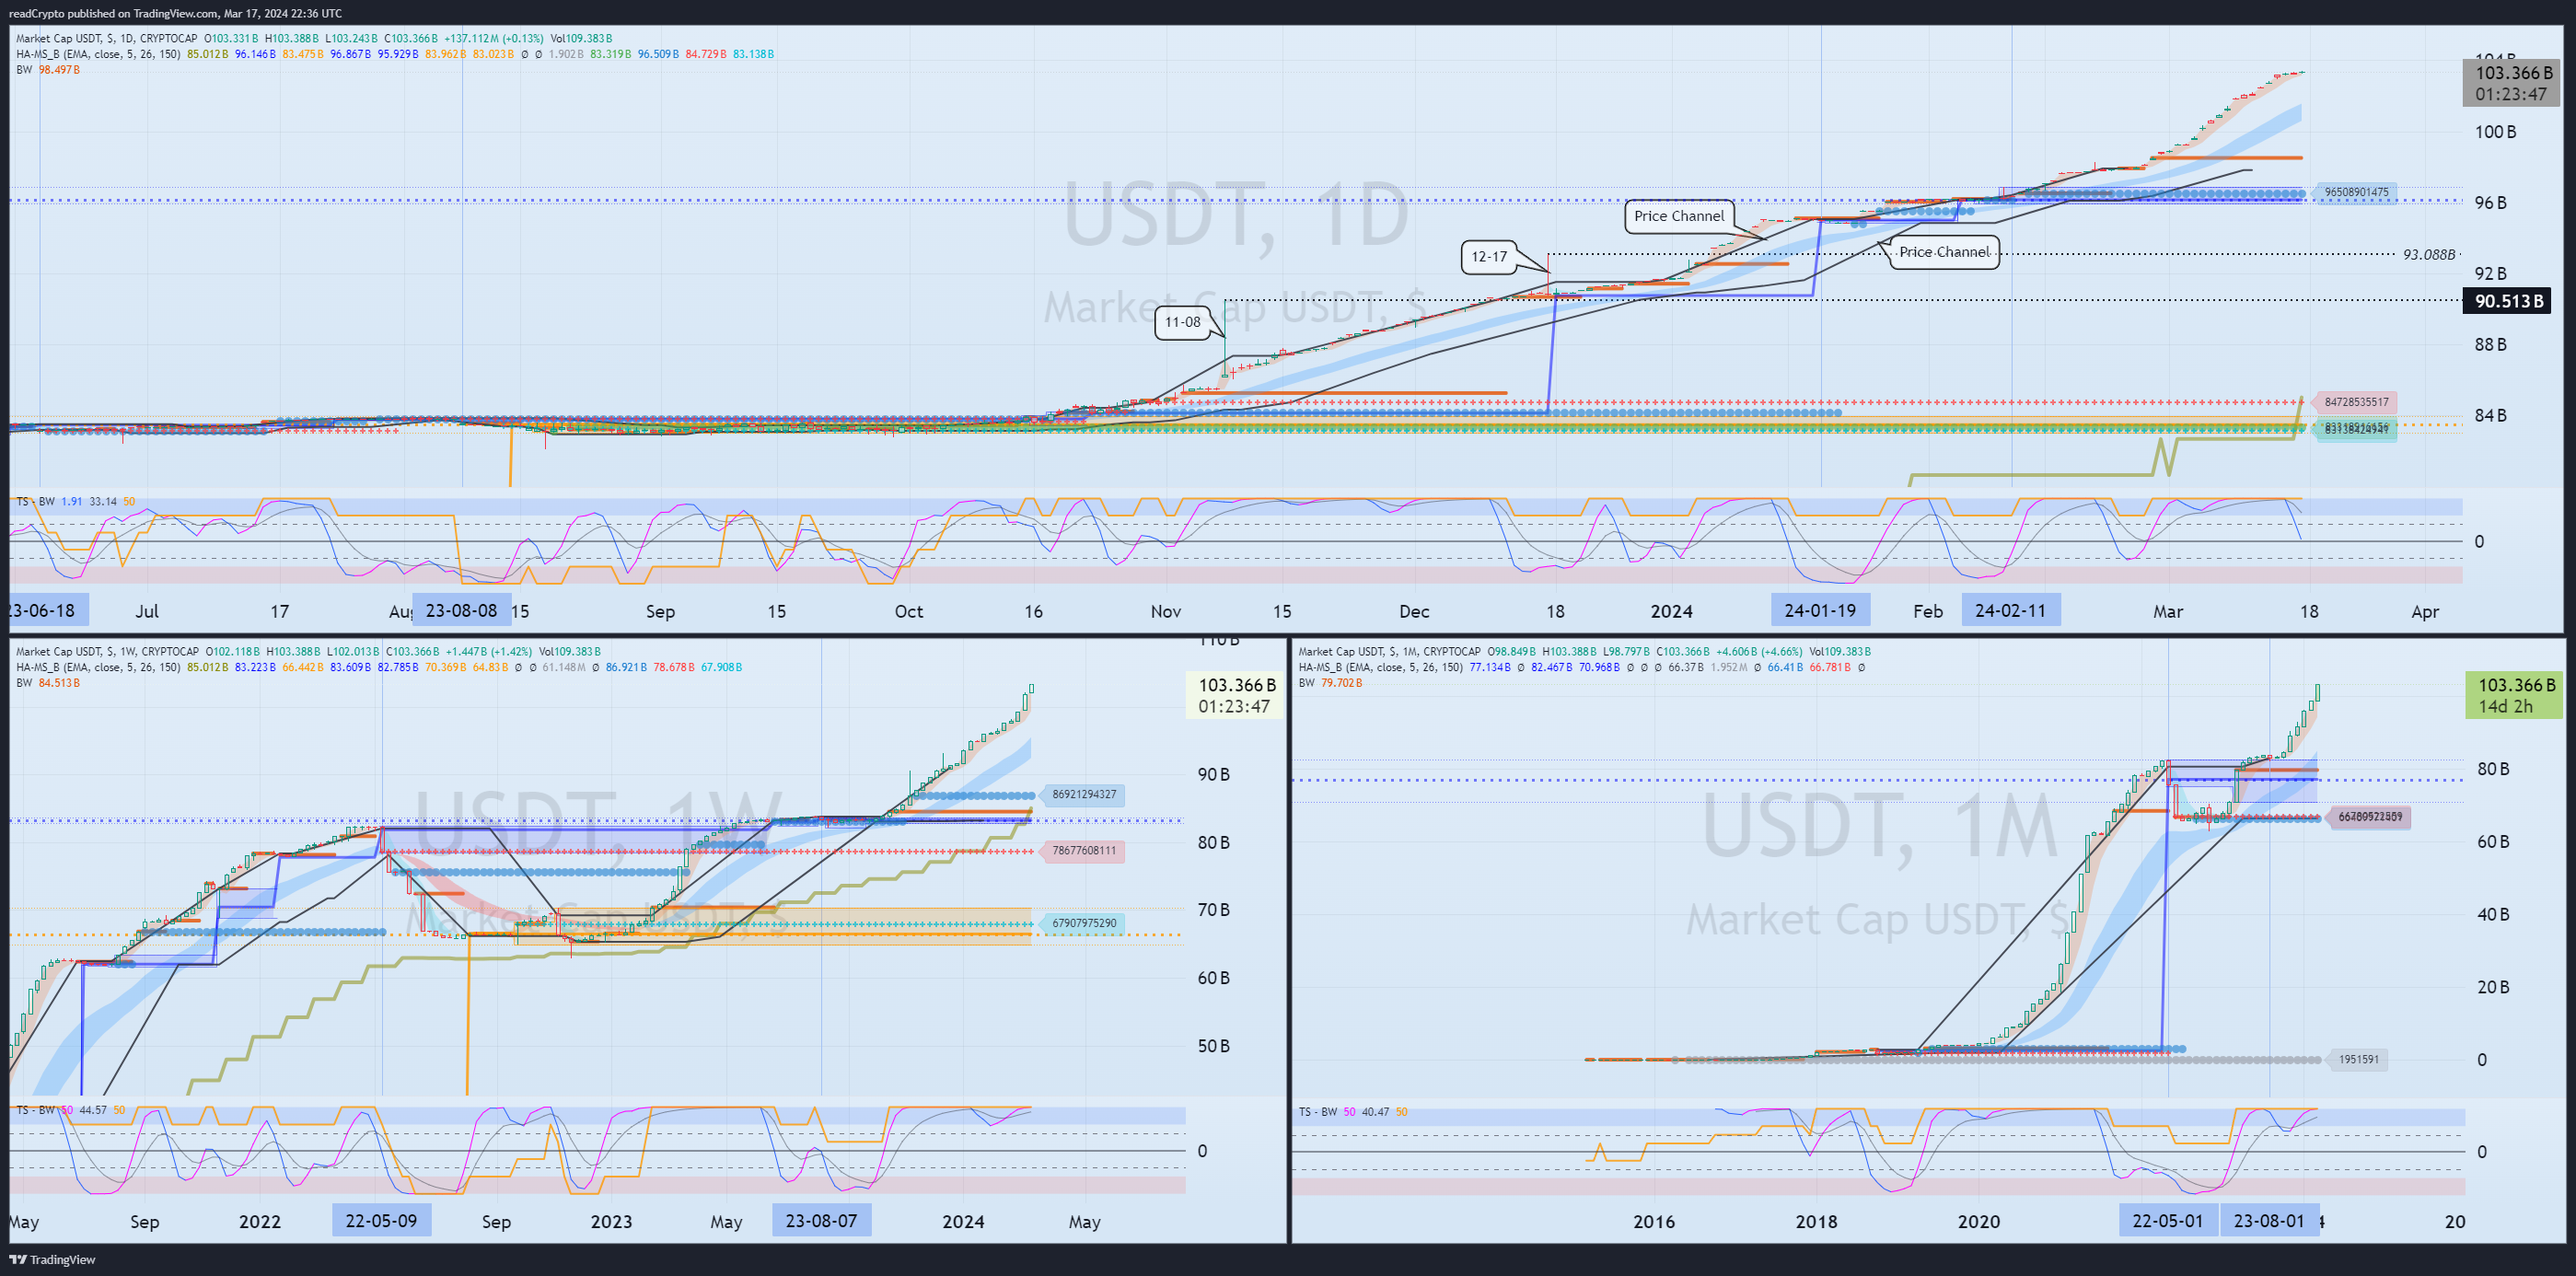Image resolution: width=2576 pixels, height=1276 pixels.
Task: Click the 24-02-11 date marker on 1D chart
Action: point(2010,610)
